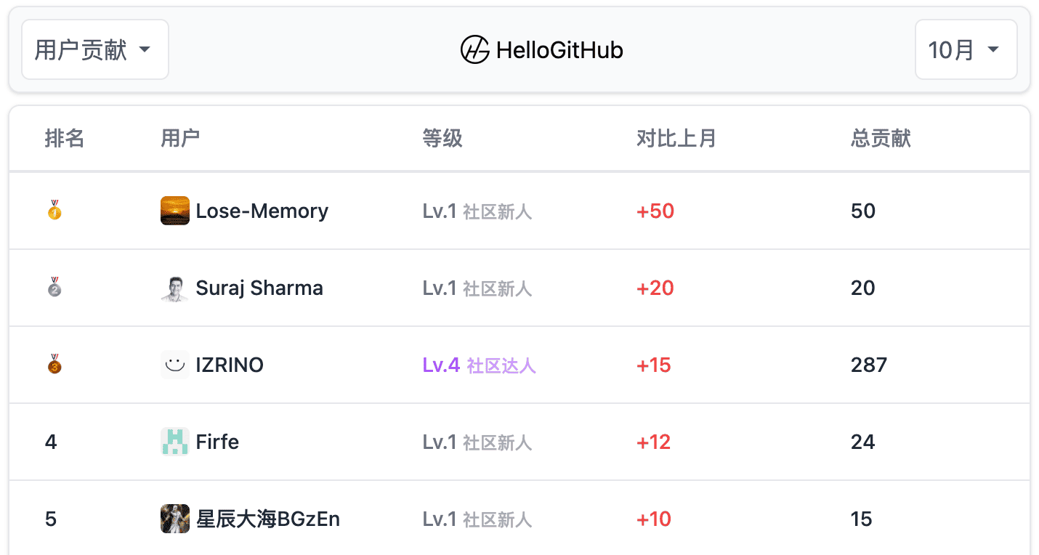Click the gold medal rank icon

54,211
